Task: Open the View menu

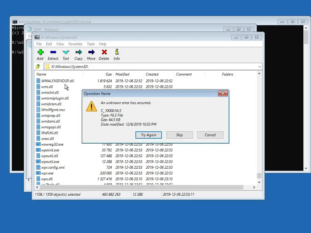Action: point(60,44)
